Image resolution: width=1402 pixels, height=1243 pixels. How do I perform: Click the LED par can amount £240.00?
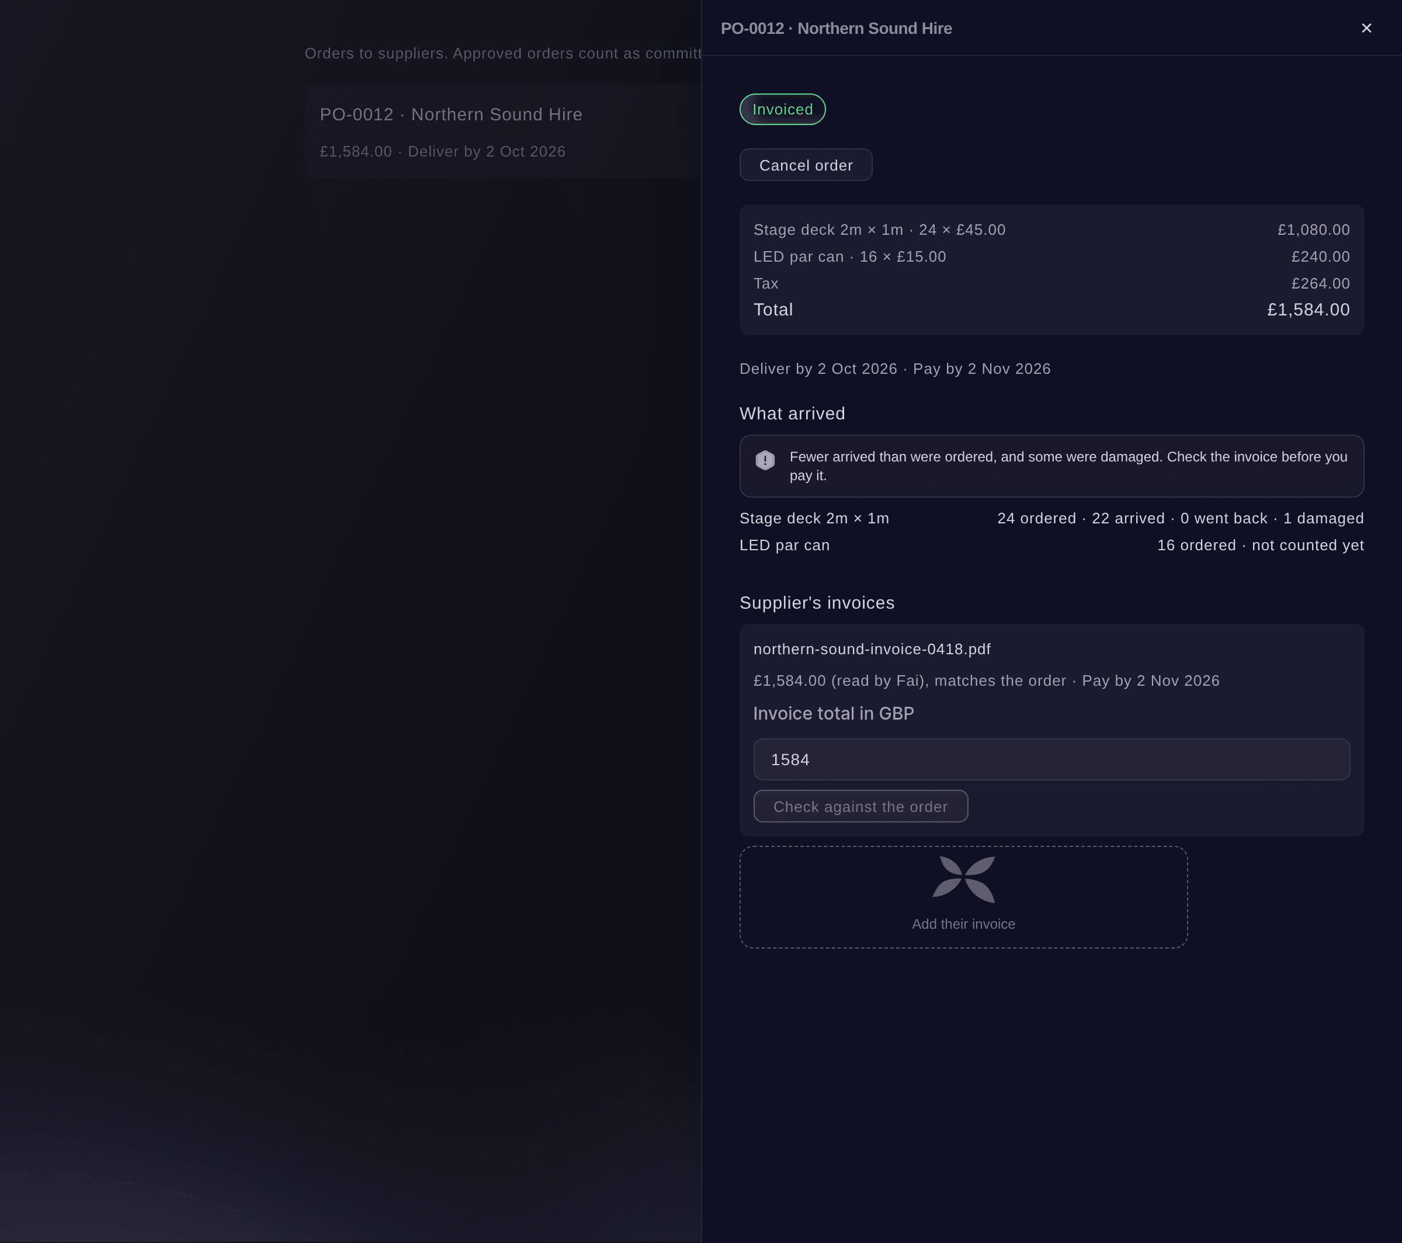click(1320, 256)
